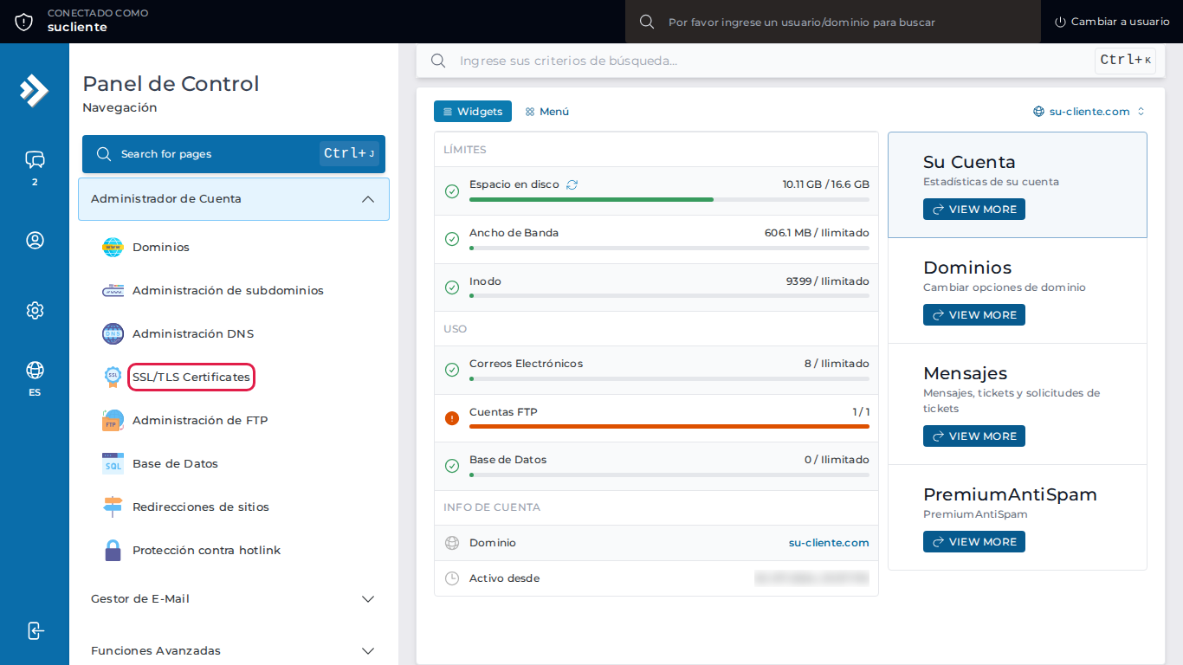Click the Inodo usage label
Image resolution: width=1183 pixels, height=665 pixels.
[x=485, y=281]
